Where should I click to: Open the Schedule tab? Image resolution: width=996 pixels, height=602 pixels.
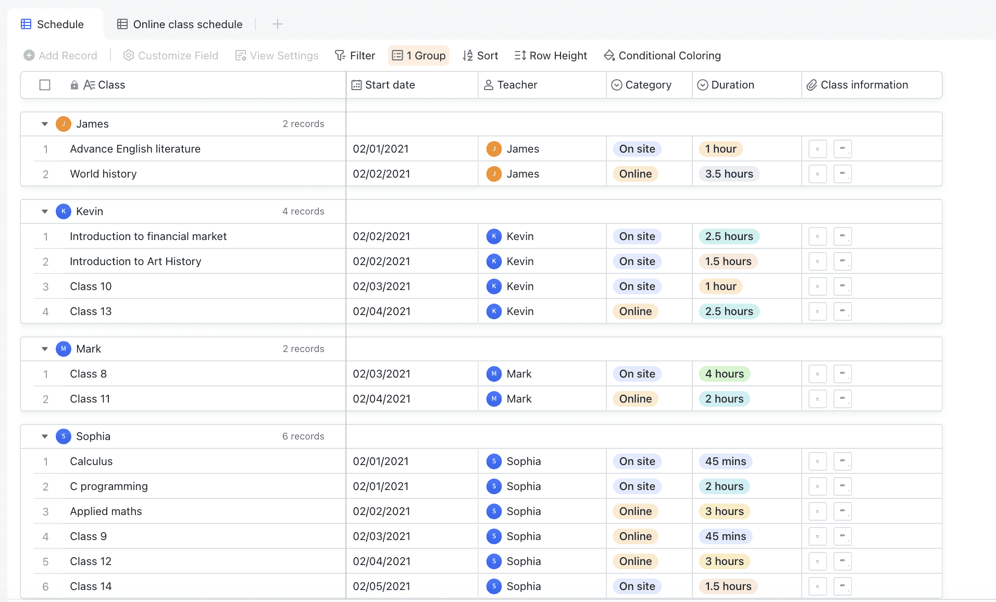(x=52, y=24)
